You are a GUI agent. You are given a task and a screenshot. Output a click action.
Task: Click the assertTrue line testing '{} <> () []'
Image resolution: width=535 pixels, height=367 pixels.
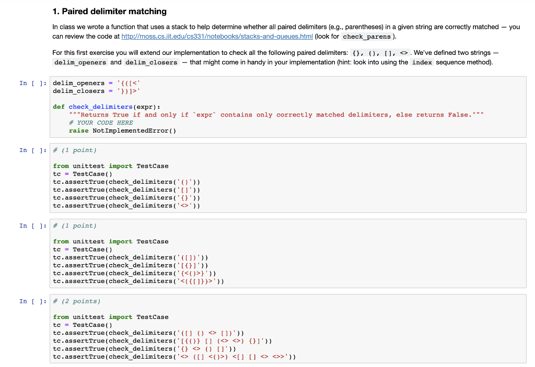144,349
